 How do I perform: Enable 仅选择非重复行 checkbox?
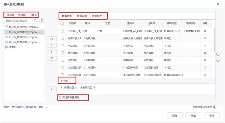61,98
